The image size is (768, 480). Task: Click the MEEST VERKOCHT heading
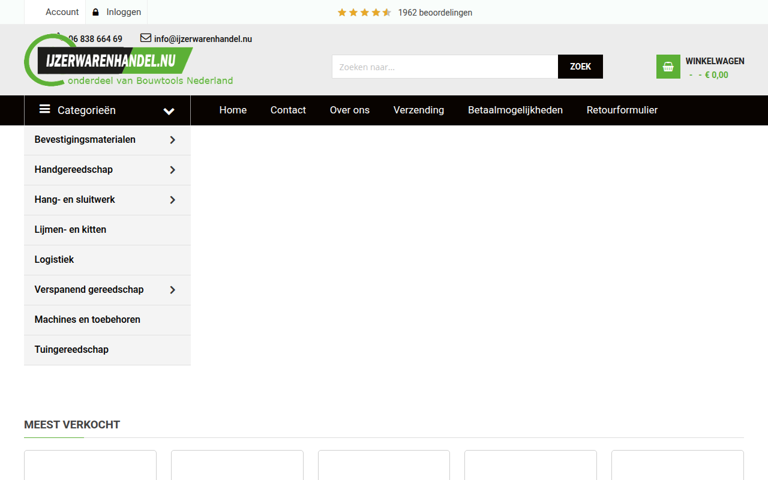coord(72,425)
